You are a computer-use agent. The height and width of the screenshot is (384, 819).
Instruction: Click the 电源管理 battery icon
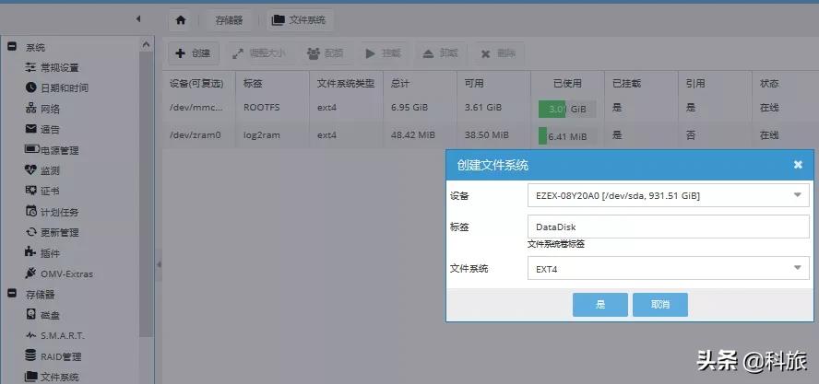(x=32, y=150)
